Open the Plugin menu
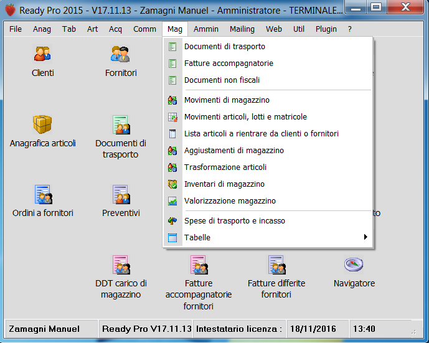This screenshot has width=429, height=343. point(326,29)
